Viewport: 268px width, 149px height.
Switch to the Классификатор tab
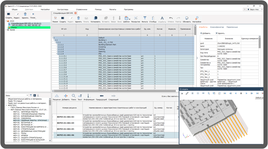[217, 27]
